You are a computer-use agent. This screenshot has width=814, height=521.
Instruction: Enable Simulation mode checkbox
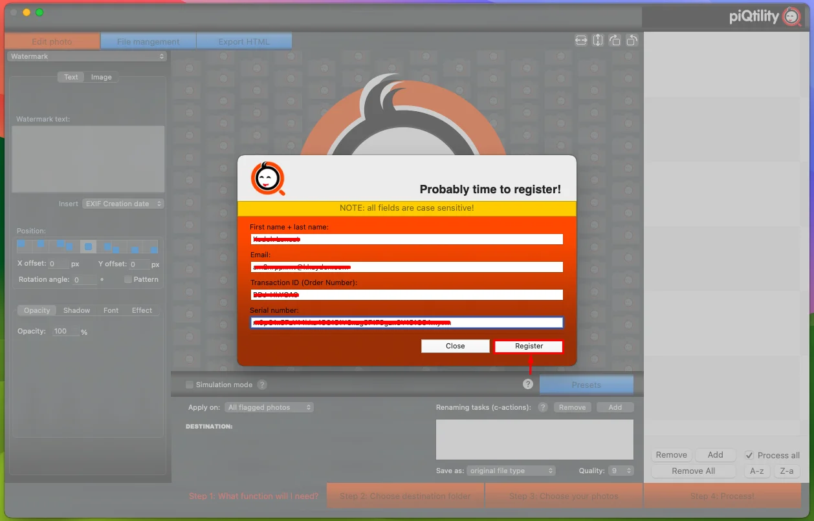coord(190,385)
